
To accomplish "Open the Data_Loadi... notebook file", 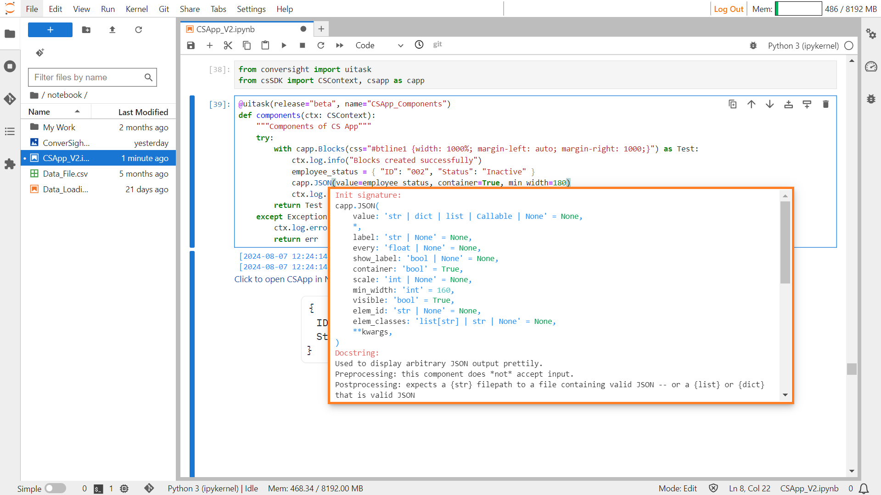I will coord(98,189).
